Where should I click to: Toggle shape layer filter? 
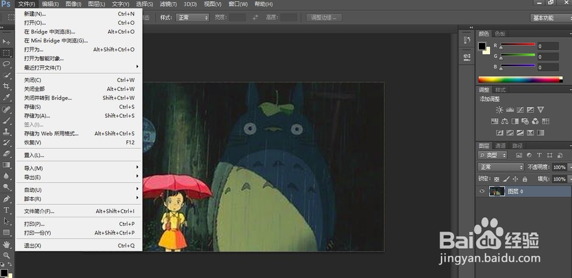tap(549, 155)
